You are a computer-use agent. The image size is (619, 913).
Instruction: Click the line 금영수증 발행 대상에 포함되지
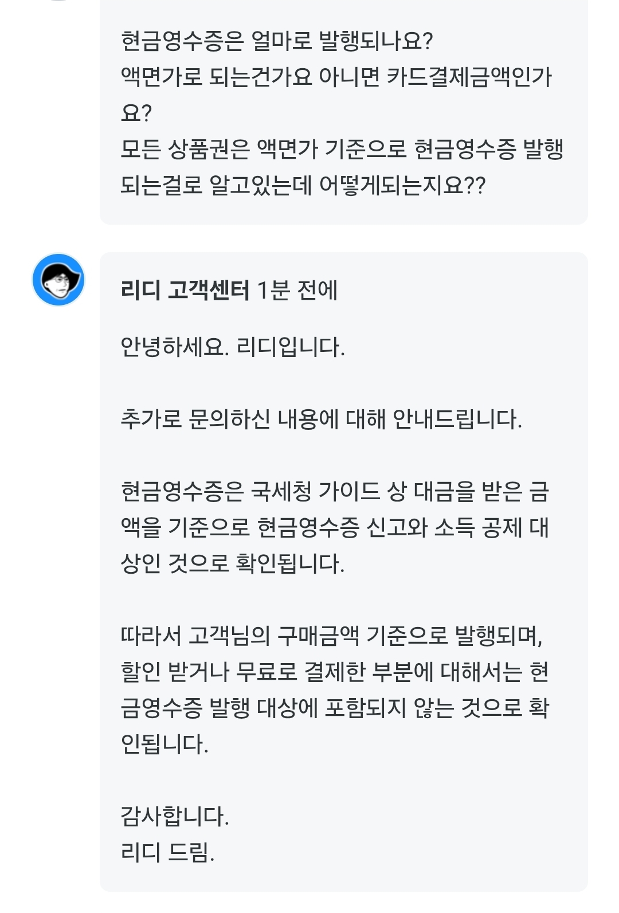click(335, 708)
